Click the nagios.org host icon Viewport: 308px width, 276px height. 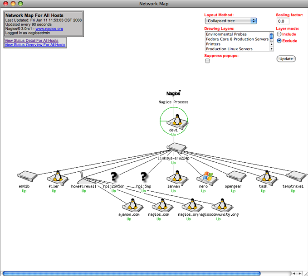(192, 205)
